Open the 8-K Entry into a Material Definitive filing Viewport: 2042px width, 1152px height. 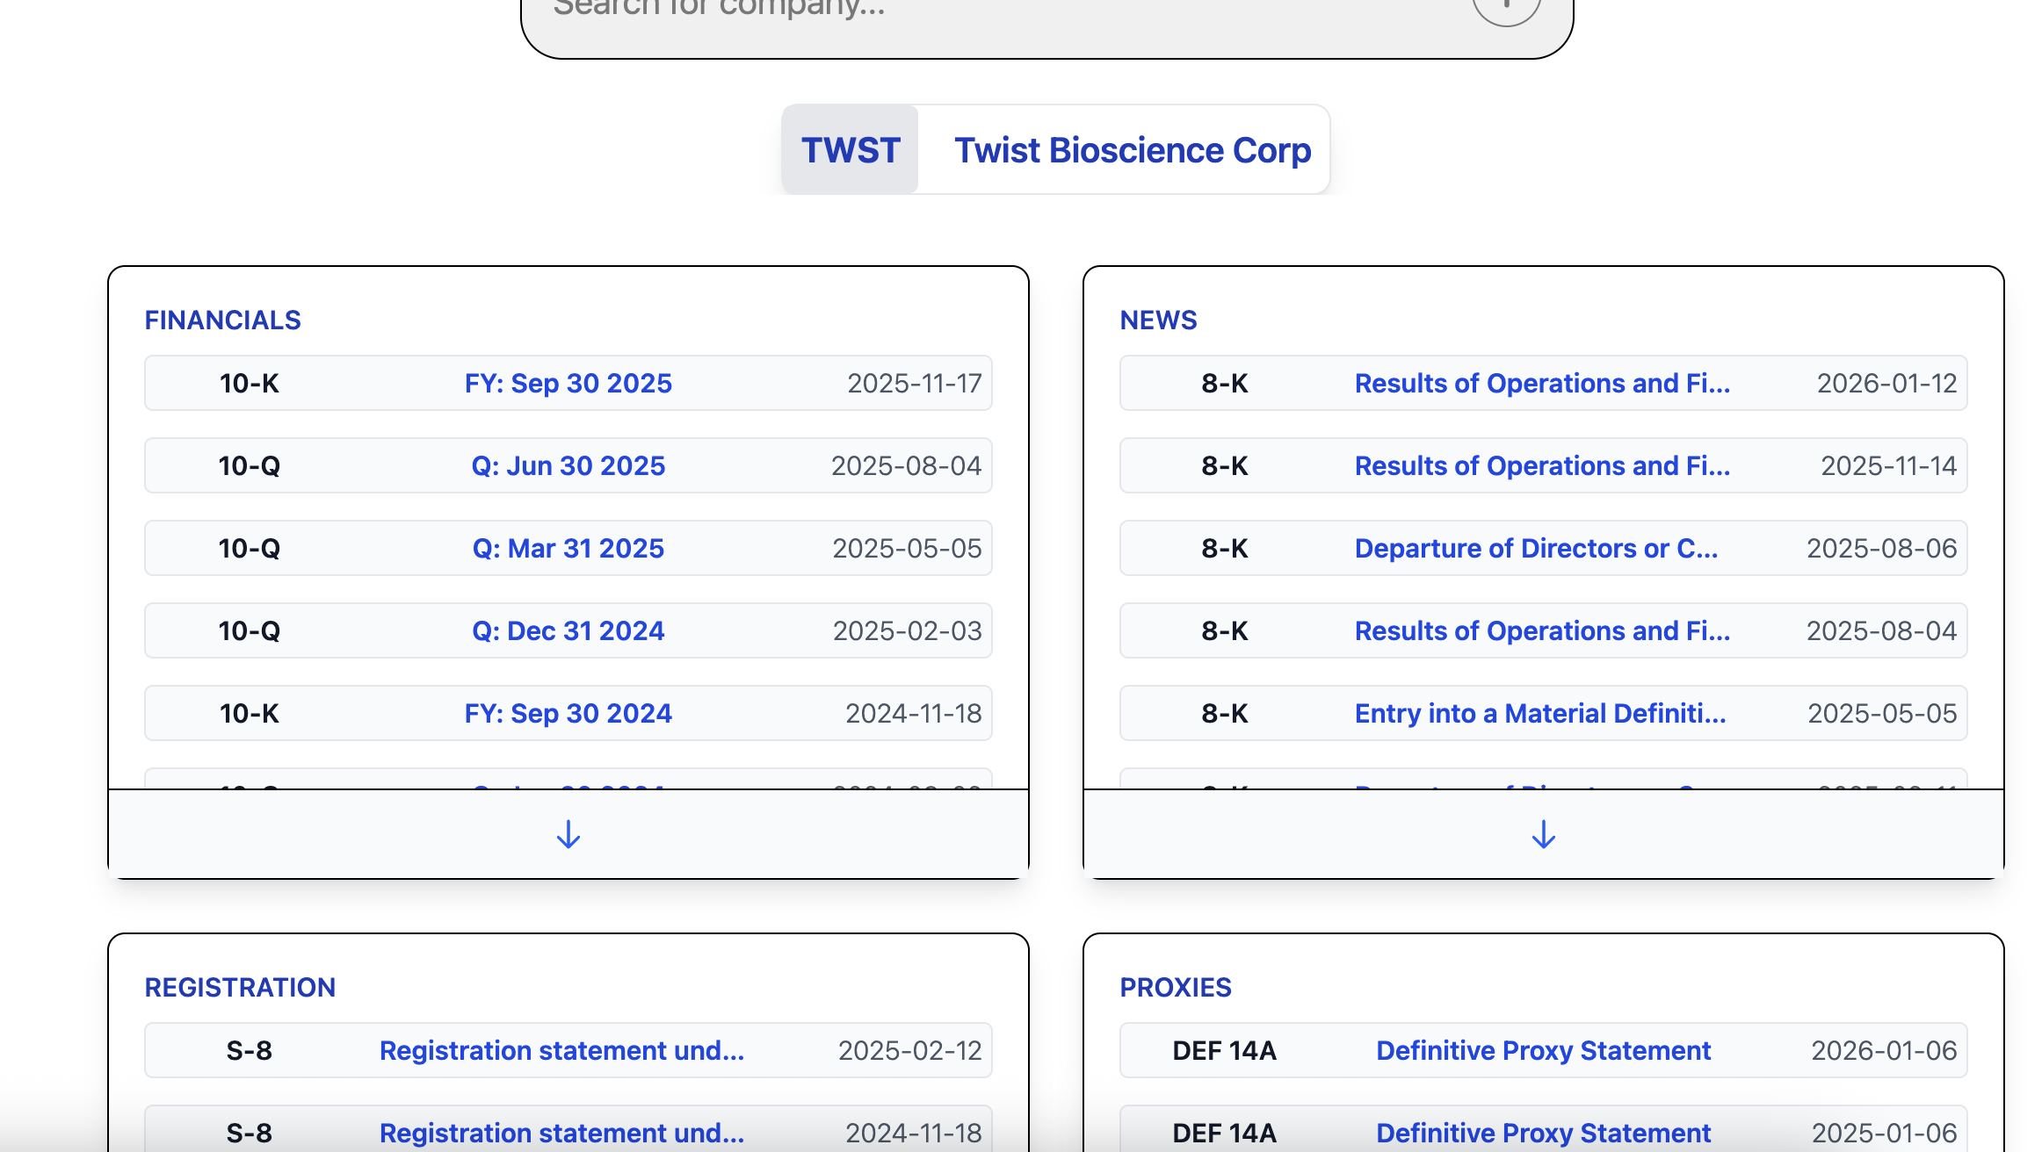click(x=1540, y=713)
